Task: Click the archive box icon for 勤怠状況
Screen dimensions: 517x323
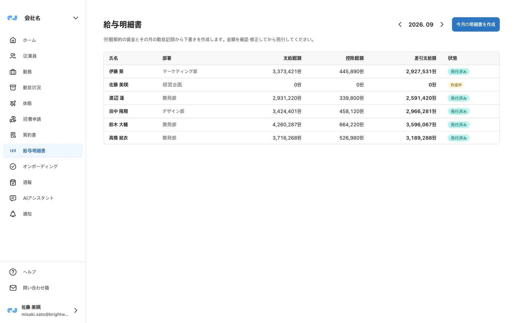Action: coord(13,88)
